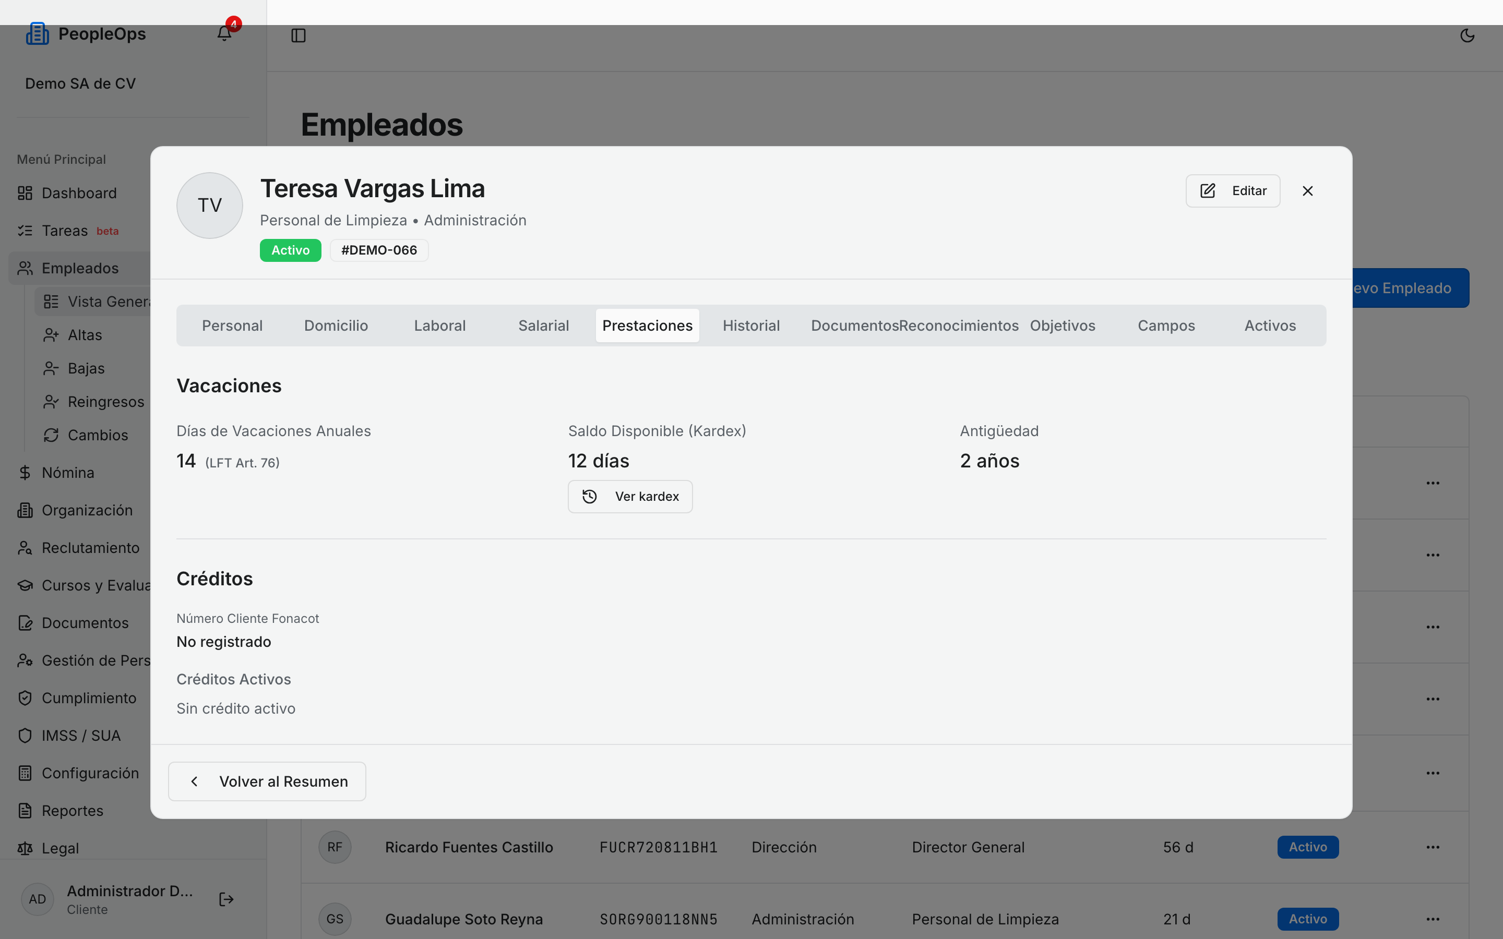Switch to the Objetivos tab
This screenshot has height=939, width=1503.
click(1063, 326)
